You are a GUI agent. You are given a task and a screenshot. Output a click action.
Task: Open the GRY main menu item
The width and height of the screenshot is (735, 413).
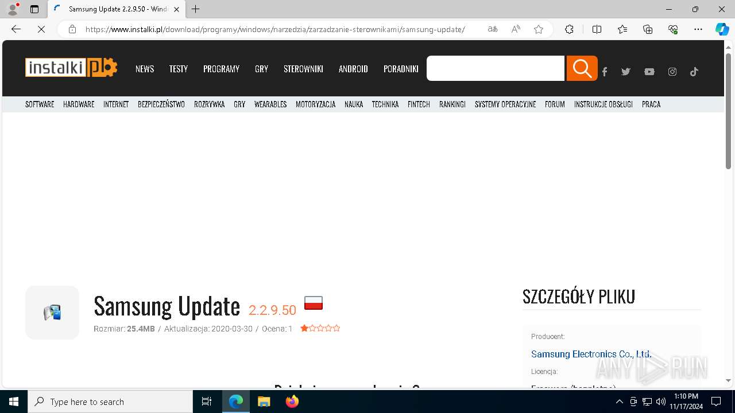click(261, 69)
